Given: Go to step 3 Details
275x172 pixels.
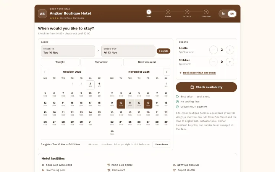Looking at the screenshot, I should 187,13.
